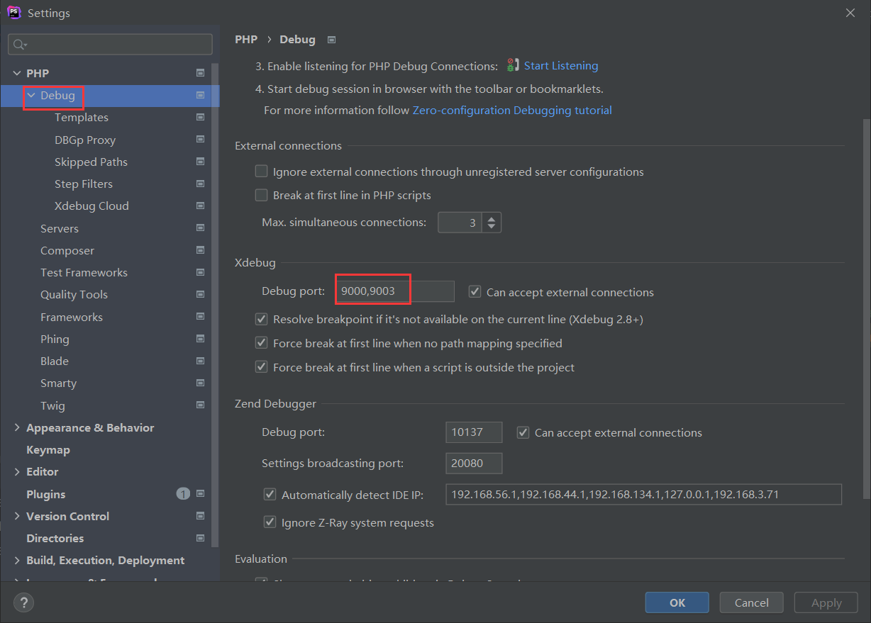Click the settings search field
871x623 pixels.
110,44
